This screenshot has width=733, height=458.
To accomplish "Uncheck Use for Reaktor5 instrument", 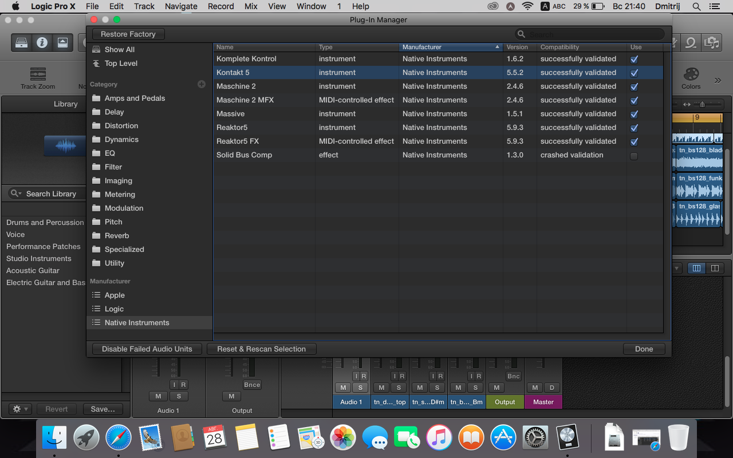I will (x=634, y=128).
